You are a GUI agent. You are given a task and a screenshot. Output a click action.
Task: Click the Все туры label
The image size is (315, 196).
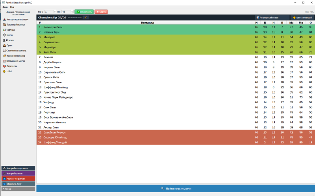coord(309,12)
